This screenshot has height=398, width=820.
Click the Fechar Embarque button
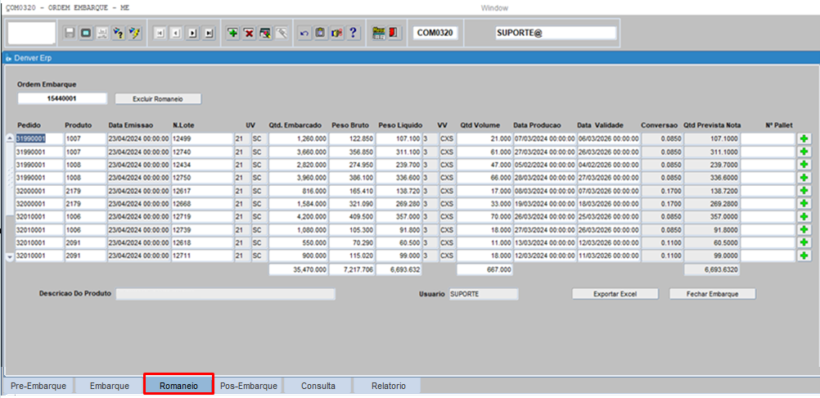point(712,294)
